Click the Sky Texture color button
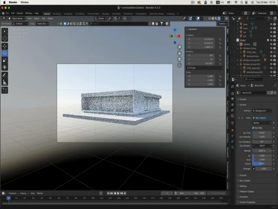 (x=262, y=118)
